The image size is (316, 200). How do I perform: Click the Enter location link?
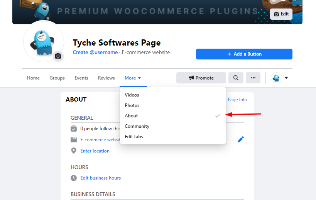point(95,151)
